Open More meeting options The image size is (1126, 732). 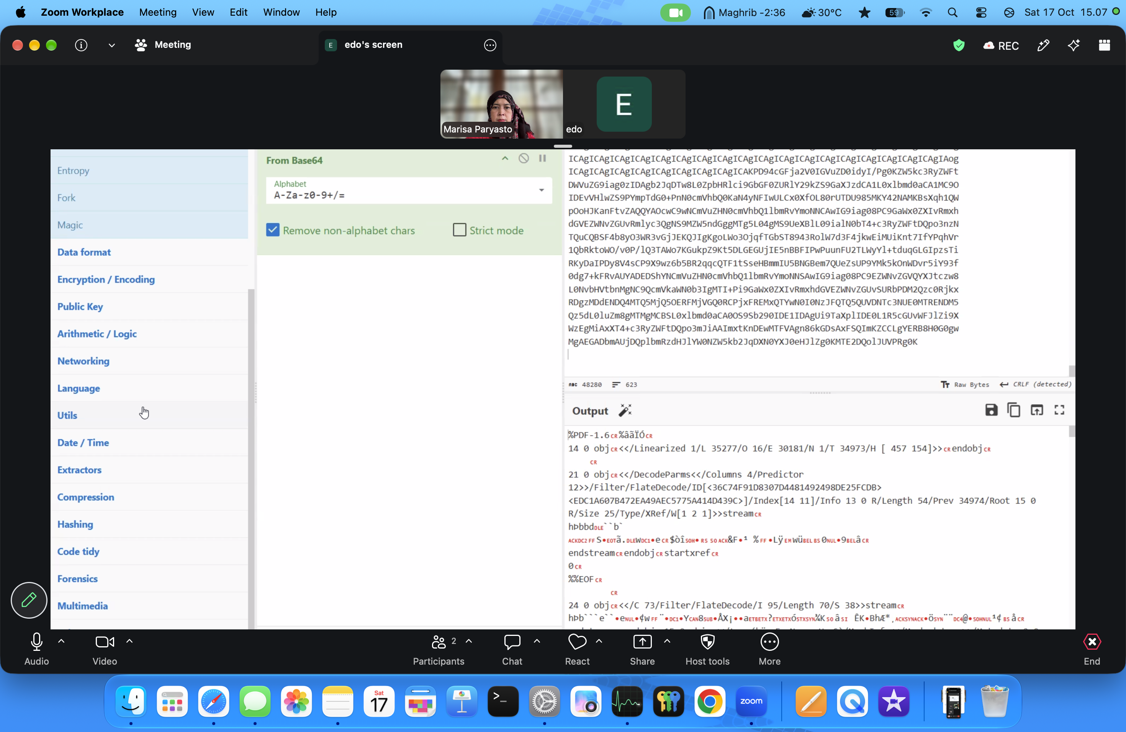(769, 650)
